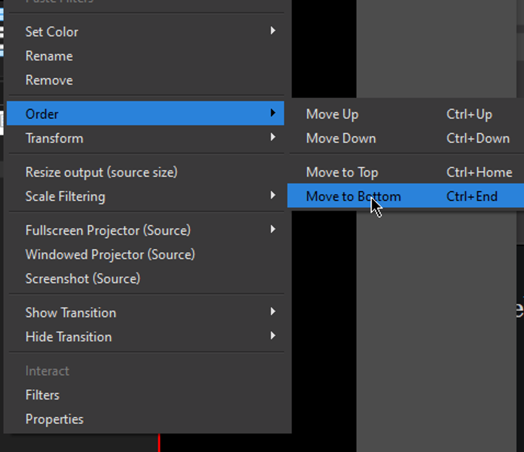Open the Hide Transition submenu
Image resolution: width=524 pixels, height=452 pixels.
tap(145, 337)
